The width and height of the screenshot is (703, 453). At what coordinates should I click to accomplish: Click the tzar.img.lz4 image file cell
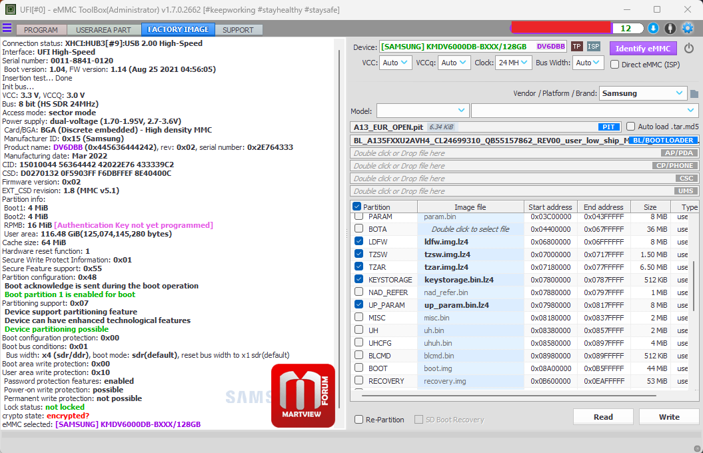click(470, 267)
